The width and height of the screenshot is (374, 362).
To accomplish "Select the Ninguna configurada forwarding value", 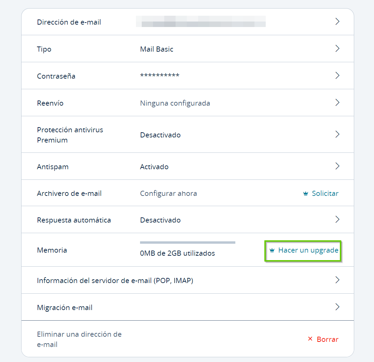I will pos(175,103).
